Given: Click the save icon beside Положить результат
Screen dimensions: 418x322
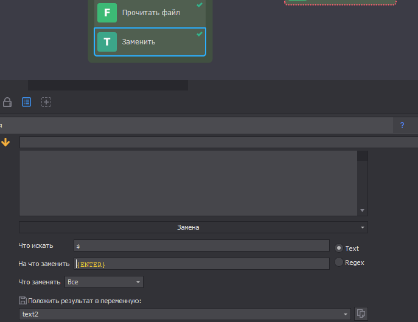Looking at the screenshot, I should tap(23, 300).
